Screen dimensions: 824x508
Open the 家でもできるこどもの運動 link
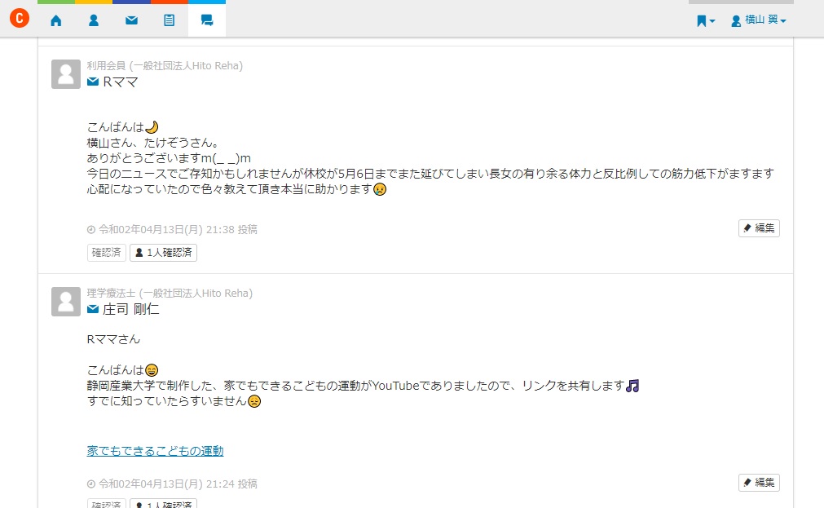pos(155,451)
